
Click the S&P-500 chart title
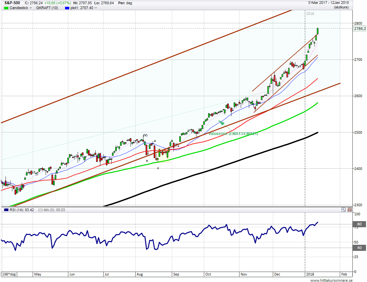coord(12,3)
